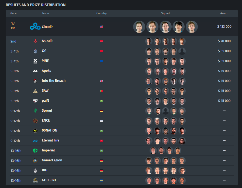Visit the Eternal Fire team link
The image size is (242, 188).
click(51, 140)
